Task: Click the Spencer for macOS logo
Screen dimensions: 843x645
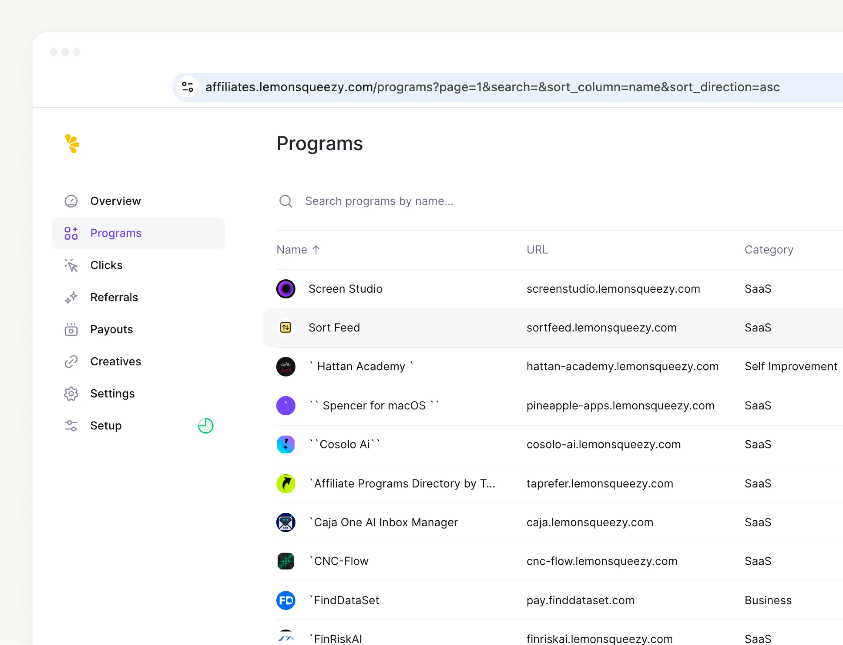Action: [x=286, y=405]
